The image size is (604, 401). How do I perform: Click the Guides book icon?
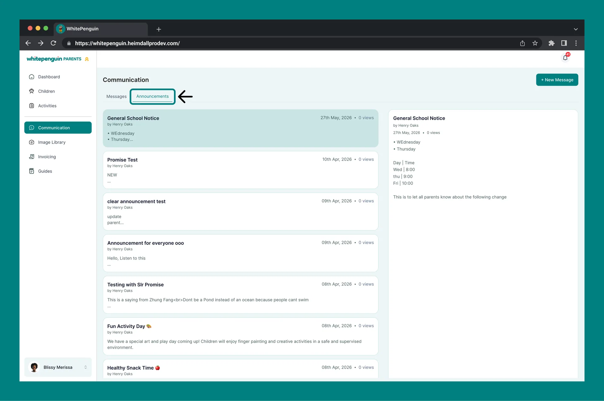(x=31, y=171)
